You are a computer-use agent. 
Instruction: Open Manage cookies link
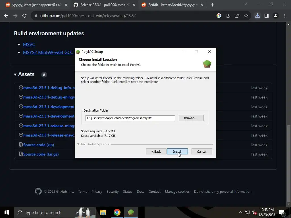[x=177, y=192]
